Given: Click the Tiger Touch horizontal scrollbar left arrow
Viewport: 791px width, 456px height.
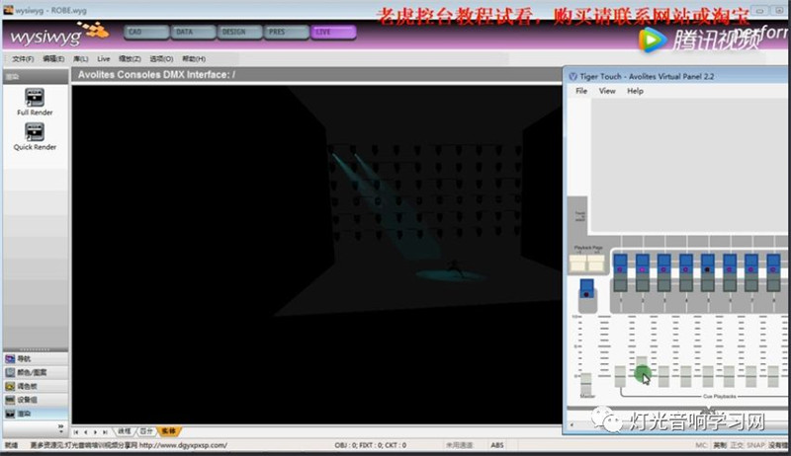Looking at the screenshot, I should pos(571,424).
